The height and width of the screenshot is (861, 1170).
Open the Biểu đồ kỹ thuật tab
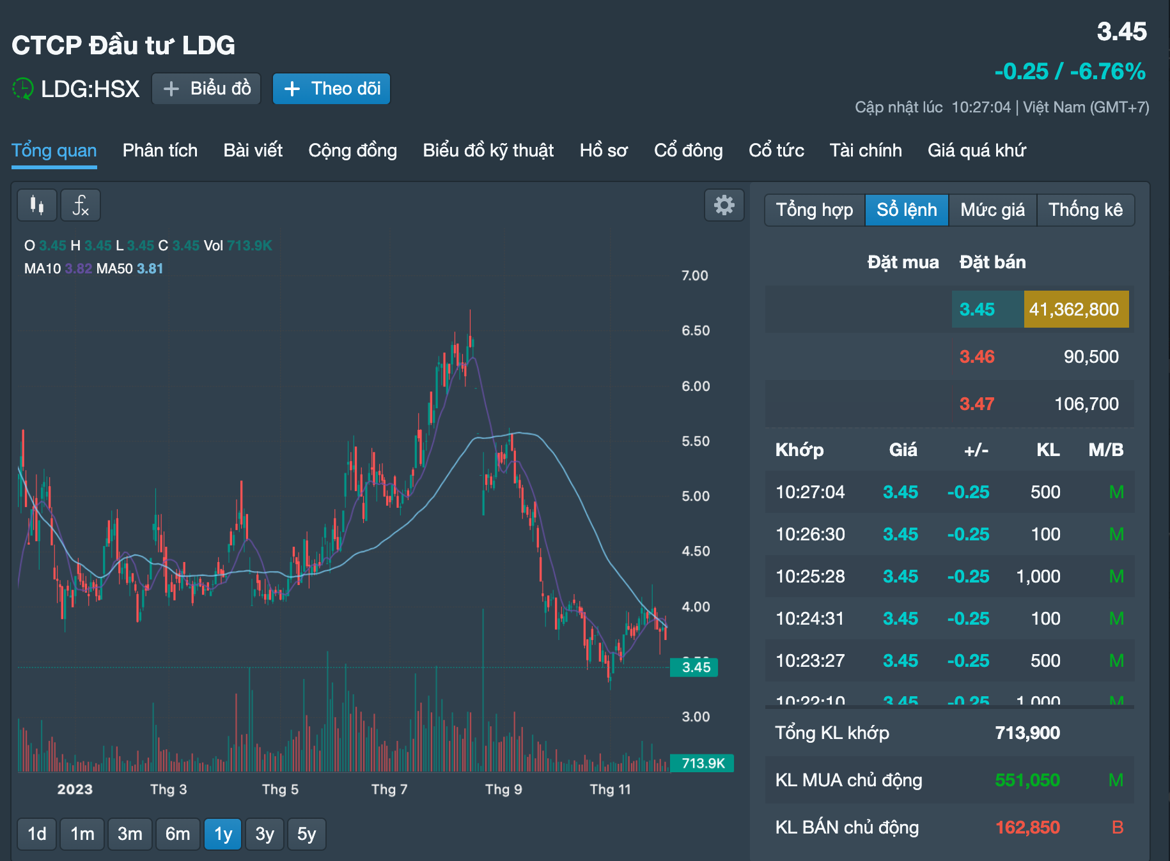488,151
